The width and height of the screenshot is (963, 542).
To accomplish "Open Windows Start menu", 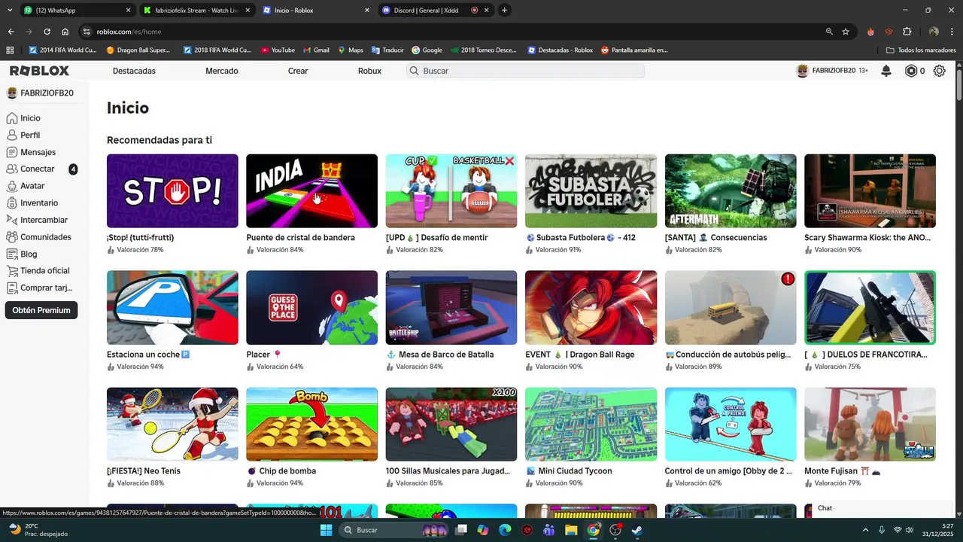I will [326, 530].
